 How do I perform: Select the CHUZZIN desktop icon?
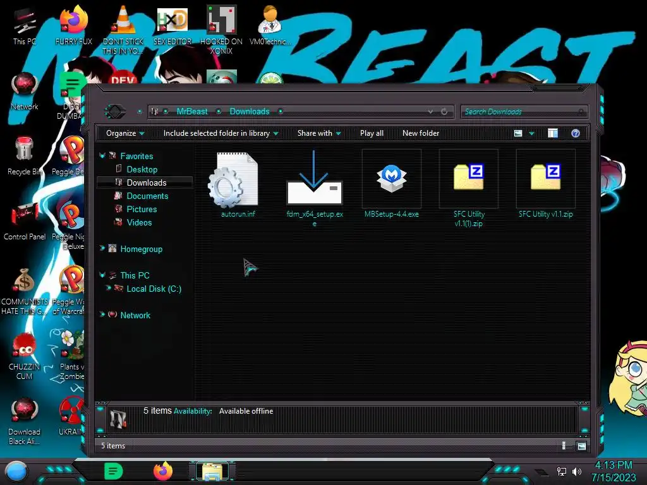click(x=24, y=356)
